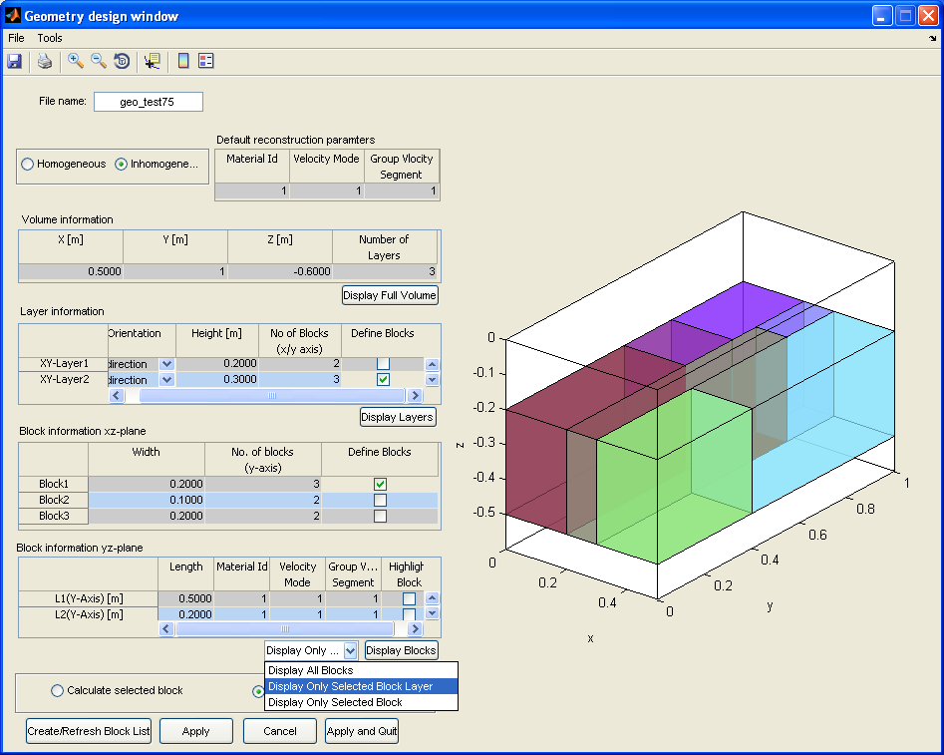The width and height of the screenshot is (944, 755).
Task: Open the File menu
Action: (16, 38)
